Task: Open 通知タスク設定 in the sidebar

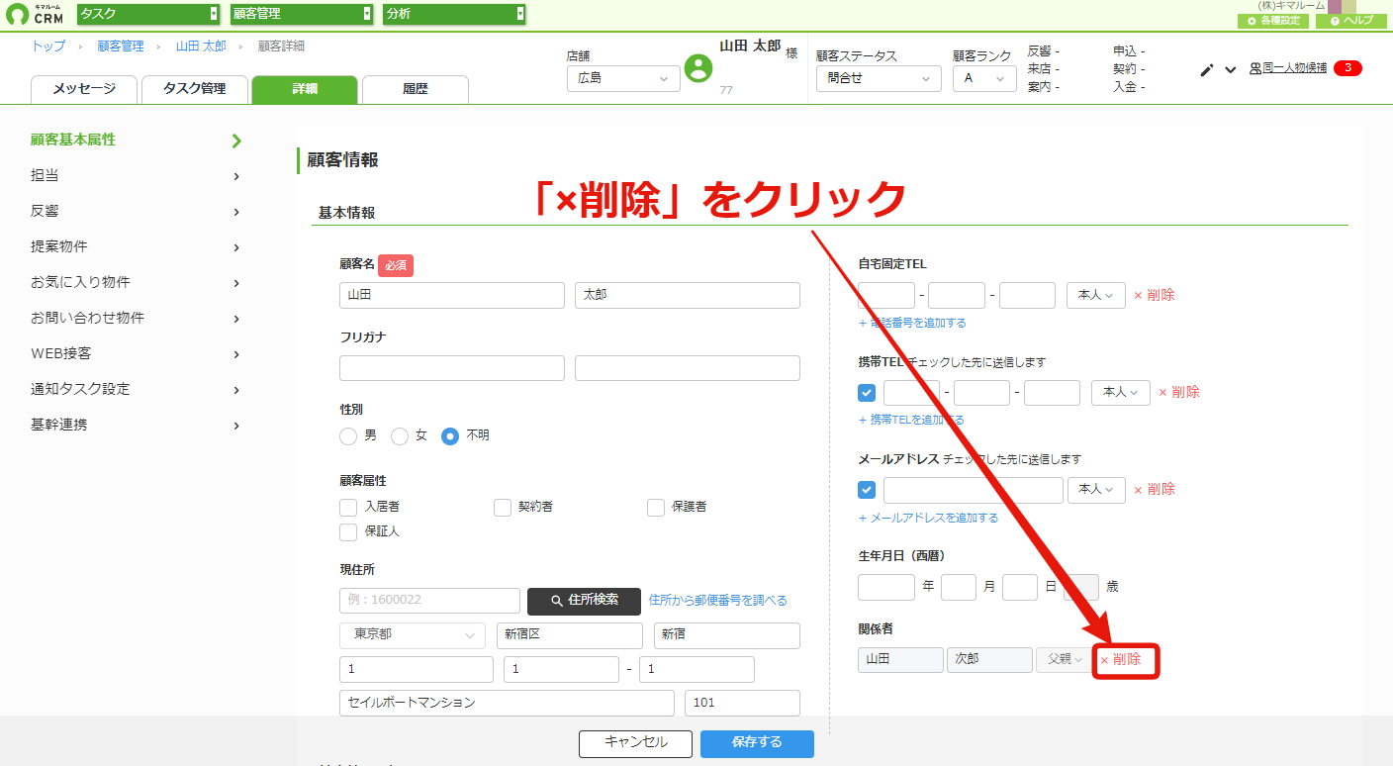Action: (137, 390)
